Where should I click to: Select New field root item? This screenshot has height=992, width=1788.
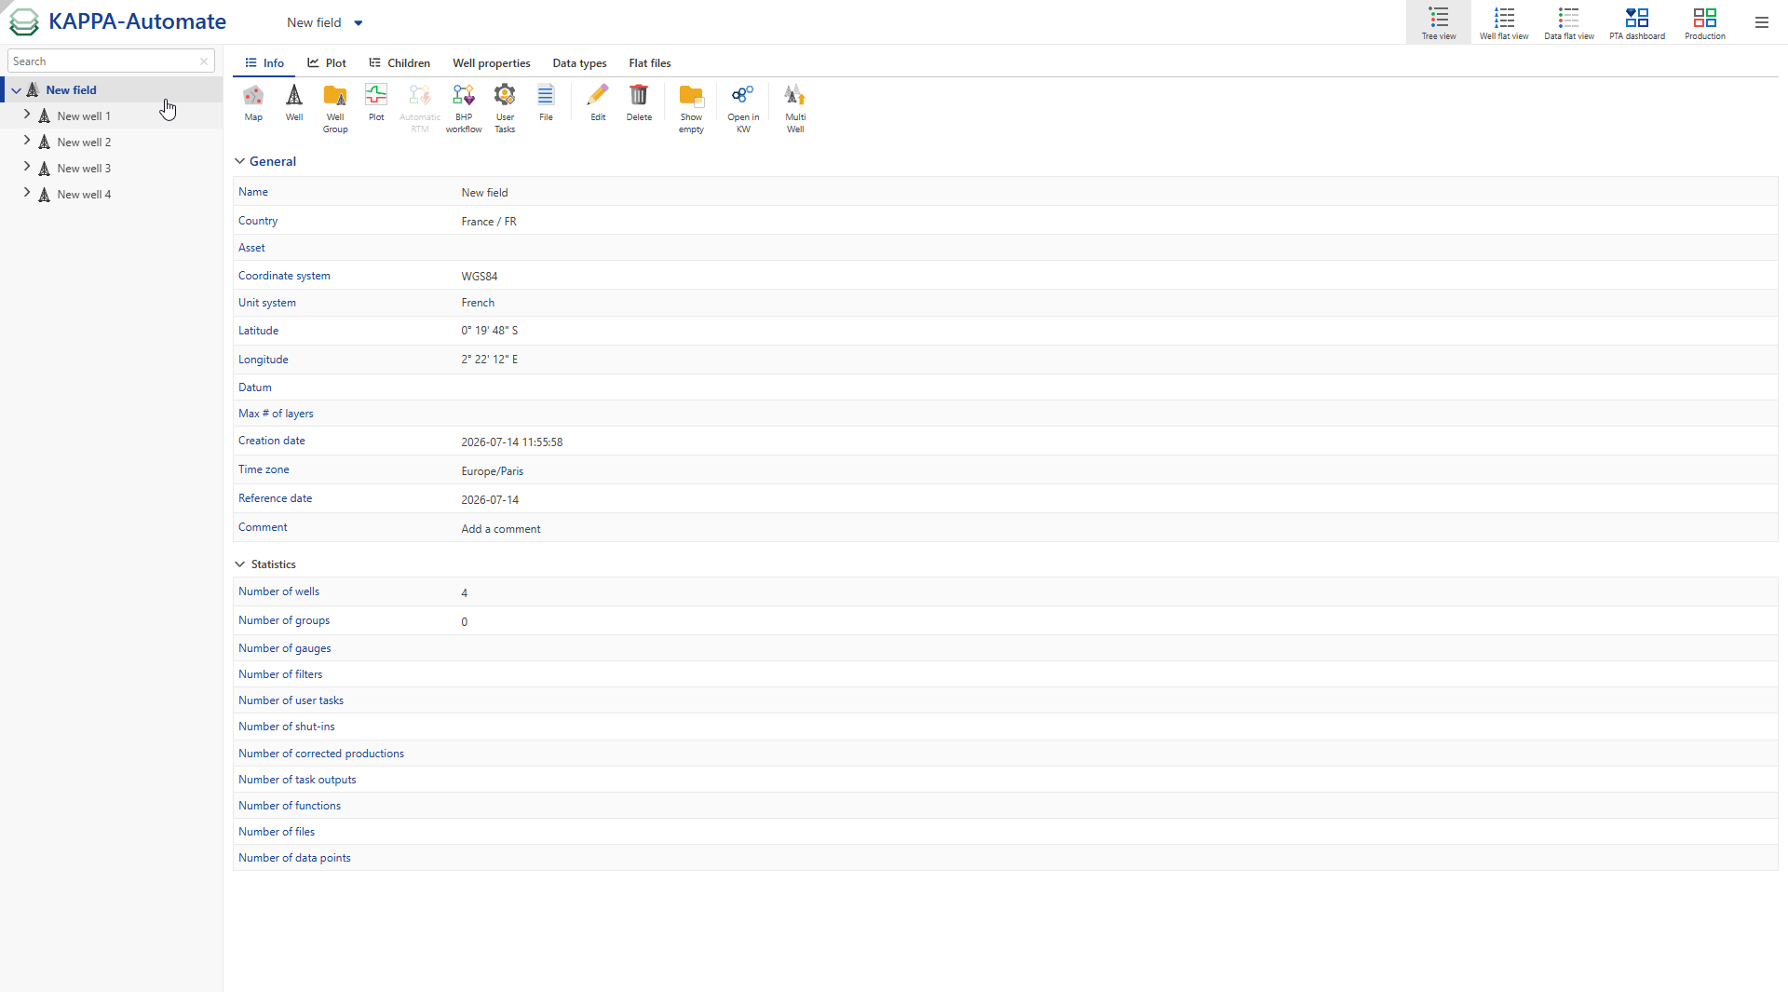tap(72, 90)
